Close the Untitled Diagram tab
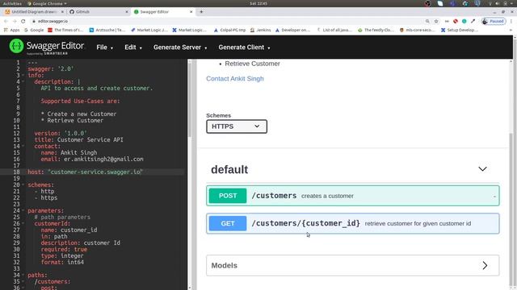The image size is (517, 290). 62,11
